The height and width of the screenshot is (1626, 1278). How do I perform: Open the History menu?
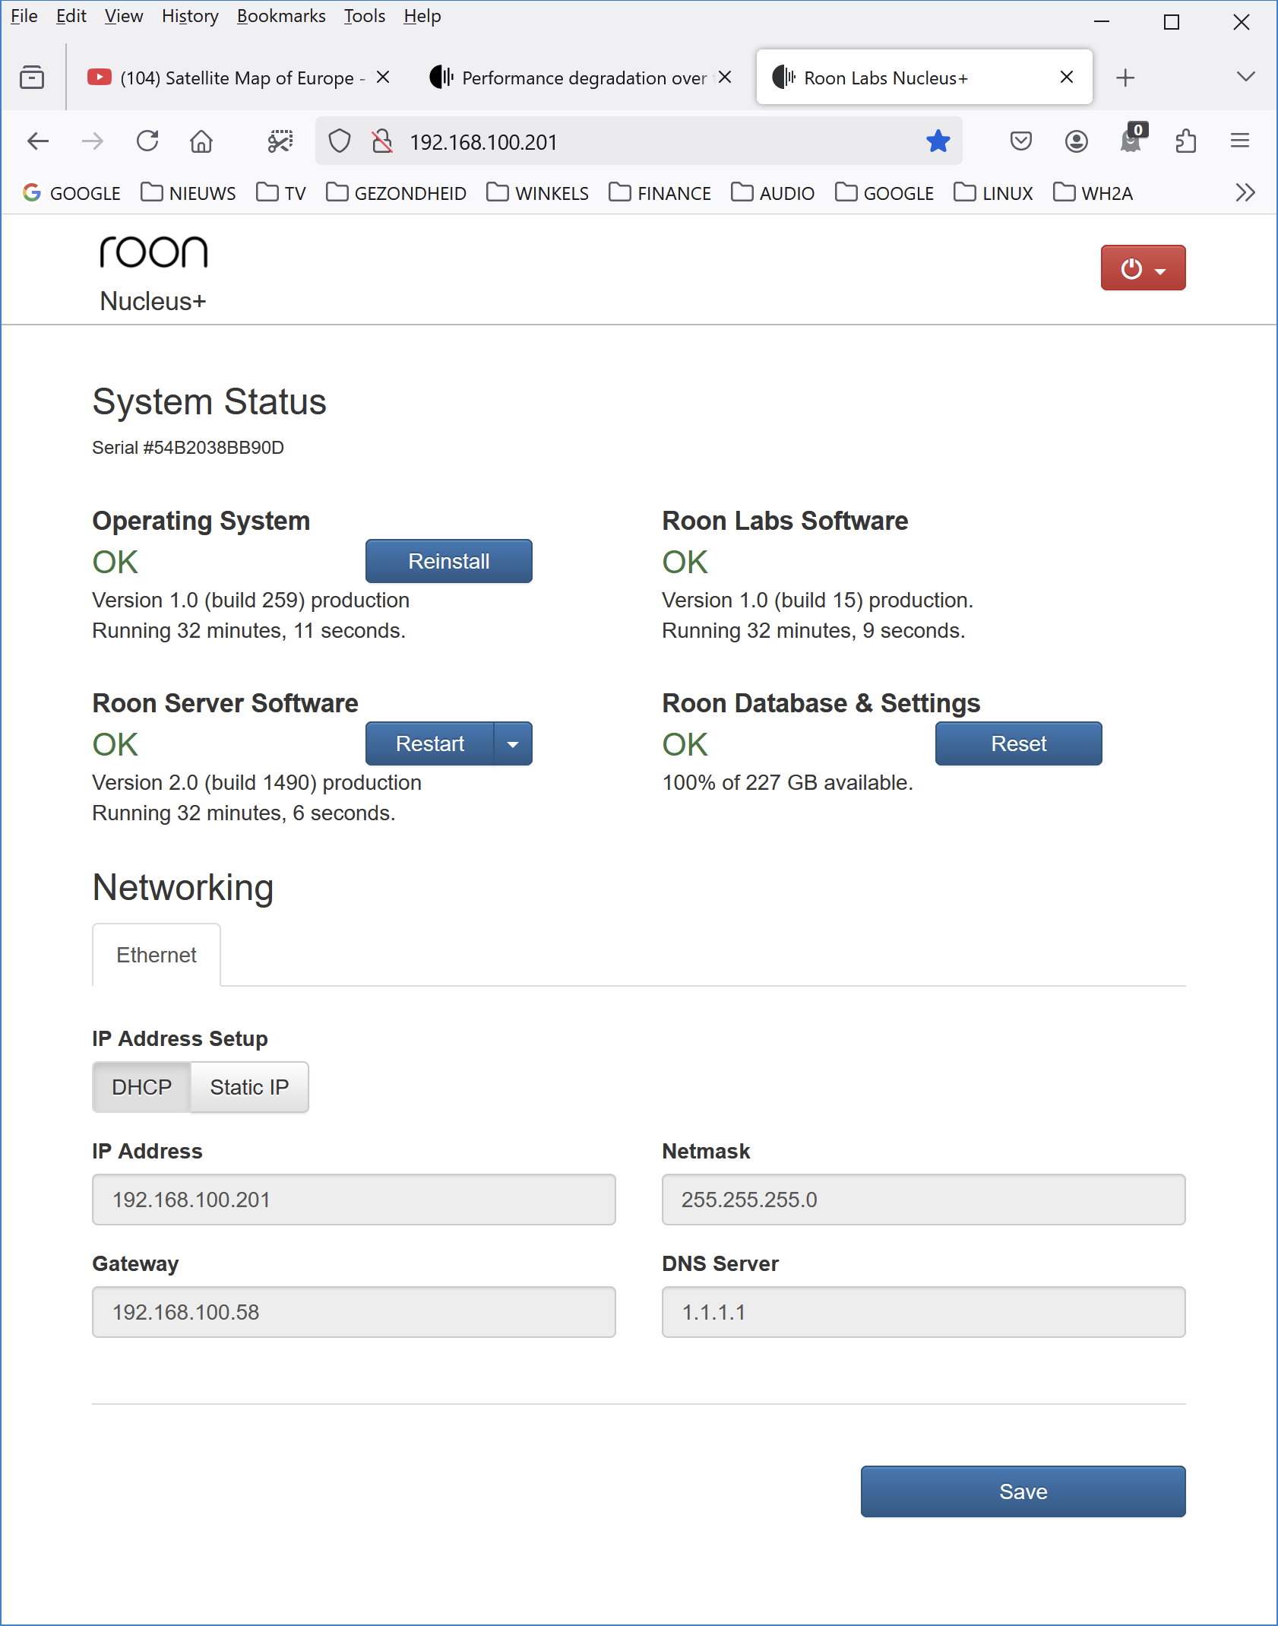coord(190,16)
